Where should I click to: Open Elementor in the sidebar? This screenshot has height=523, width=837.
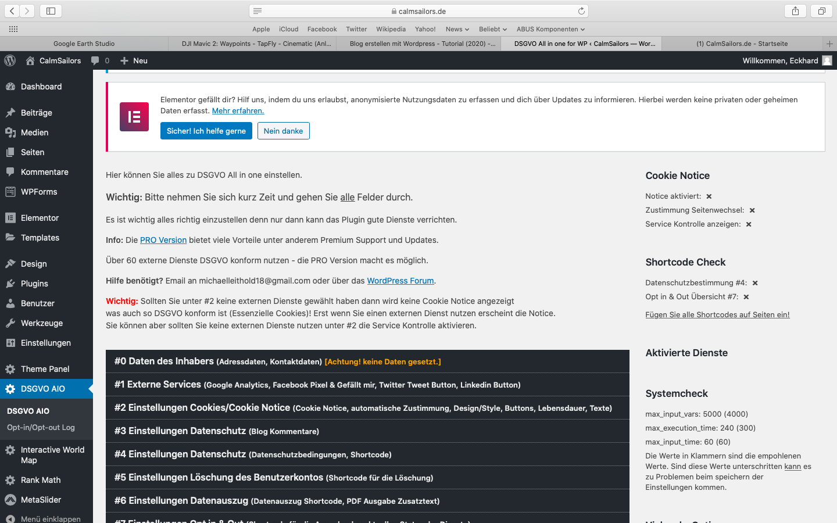coord(46,218)
